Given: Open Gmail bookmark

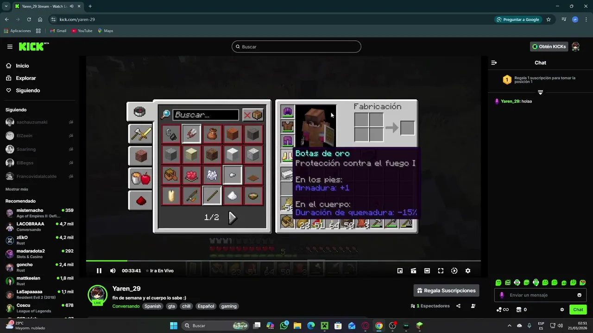Looking at the screenshot, I should (x=58, y=31).
